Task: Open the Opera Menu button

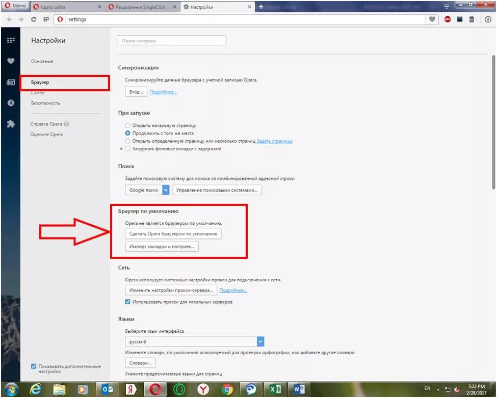Action: 15,6
